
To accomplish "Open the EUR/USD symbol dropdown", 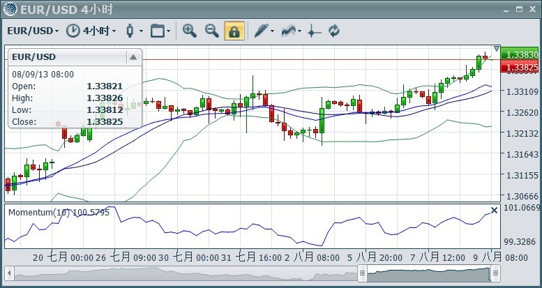I will point(33,31).
